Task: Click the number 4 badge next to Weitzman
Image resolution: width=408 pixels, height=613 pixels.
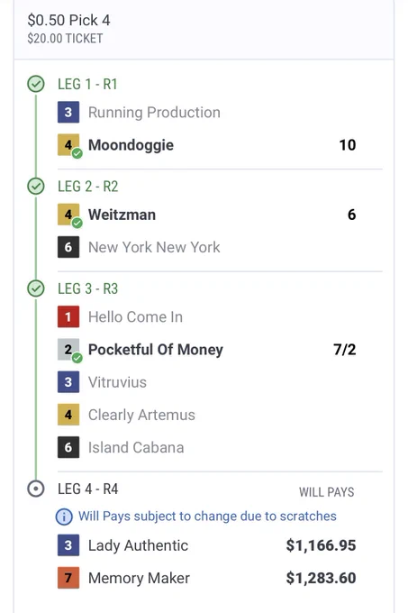Action: point(68,215)
